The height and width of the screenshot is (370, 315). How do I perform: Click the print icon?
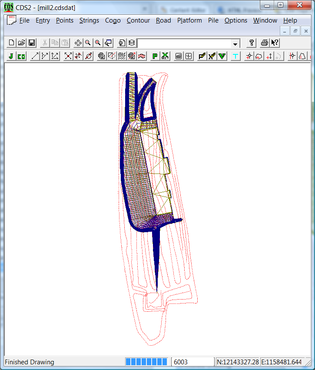tap(264, 43)
